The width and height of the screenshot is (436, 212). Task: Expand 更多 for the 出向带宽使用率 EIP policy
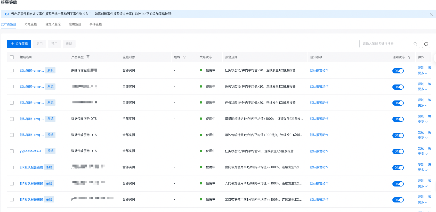click(x=423, y=170)
